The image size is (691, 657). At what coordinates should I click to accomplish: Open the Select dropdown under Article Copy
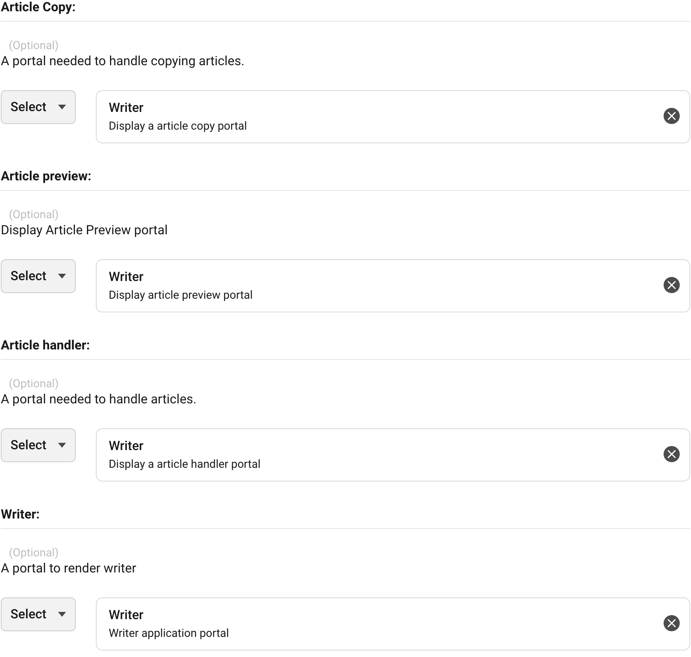[x=38, y=107]
